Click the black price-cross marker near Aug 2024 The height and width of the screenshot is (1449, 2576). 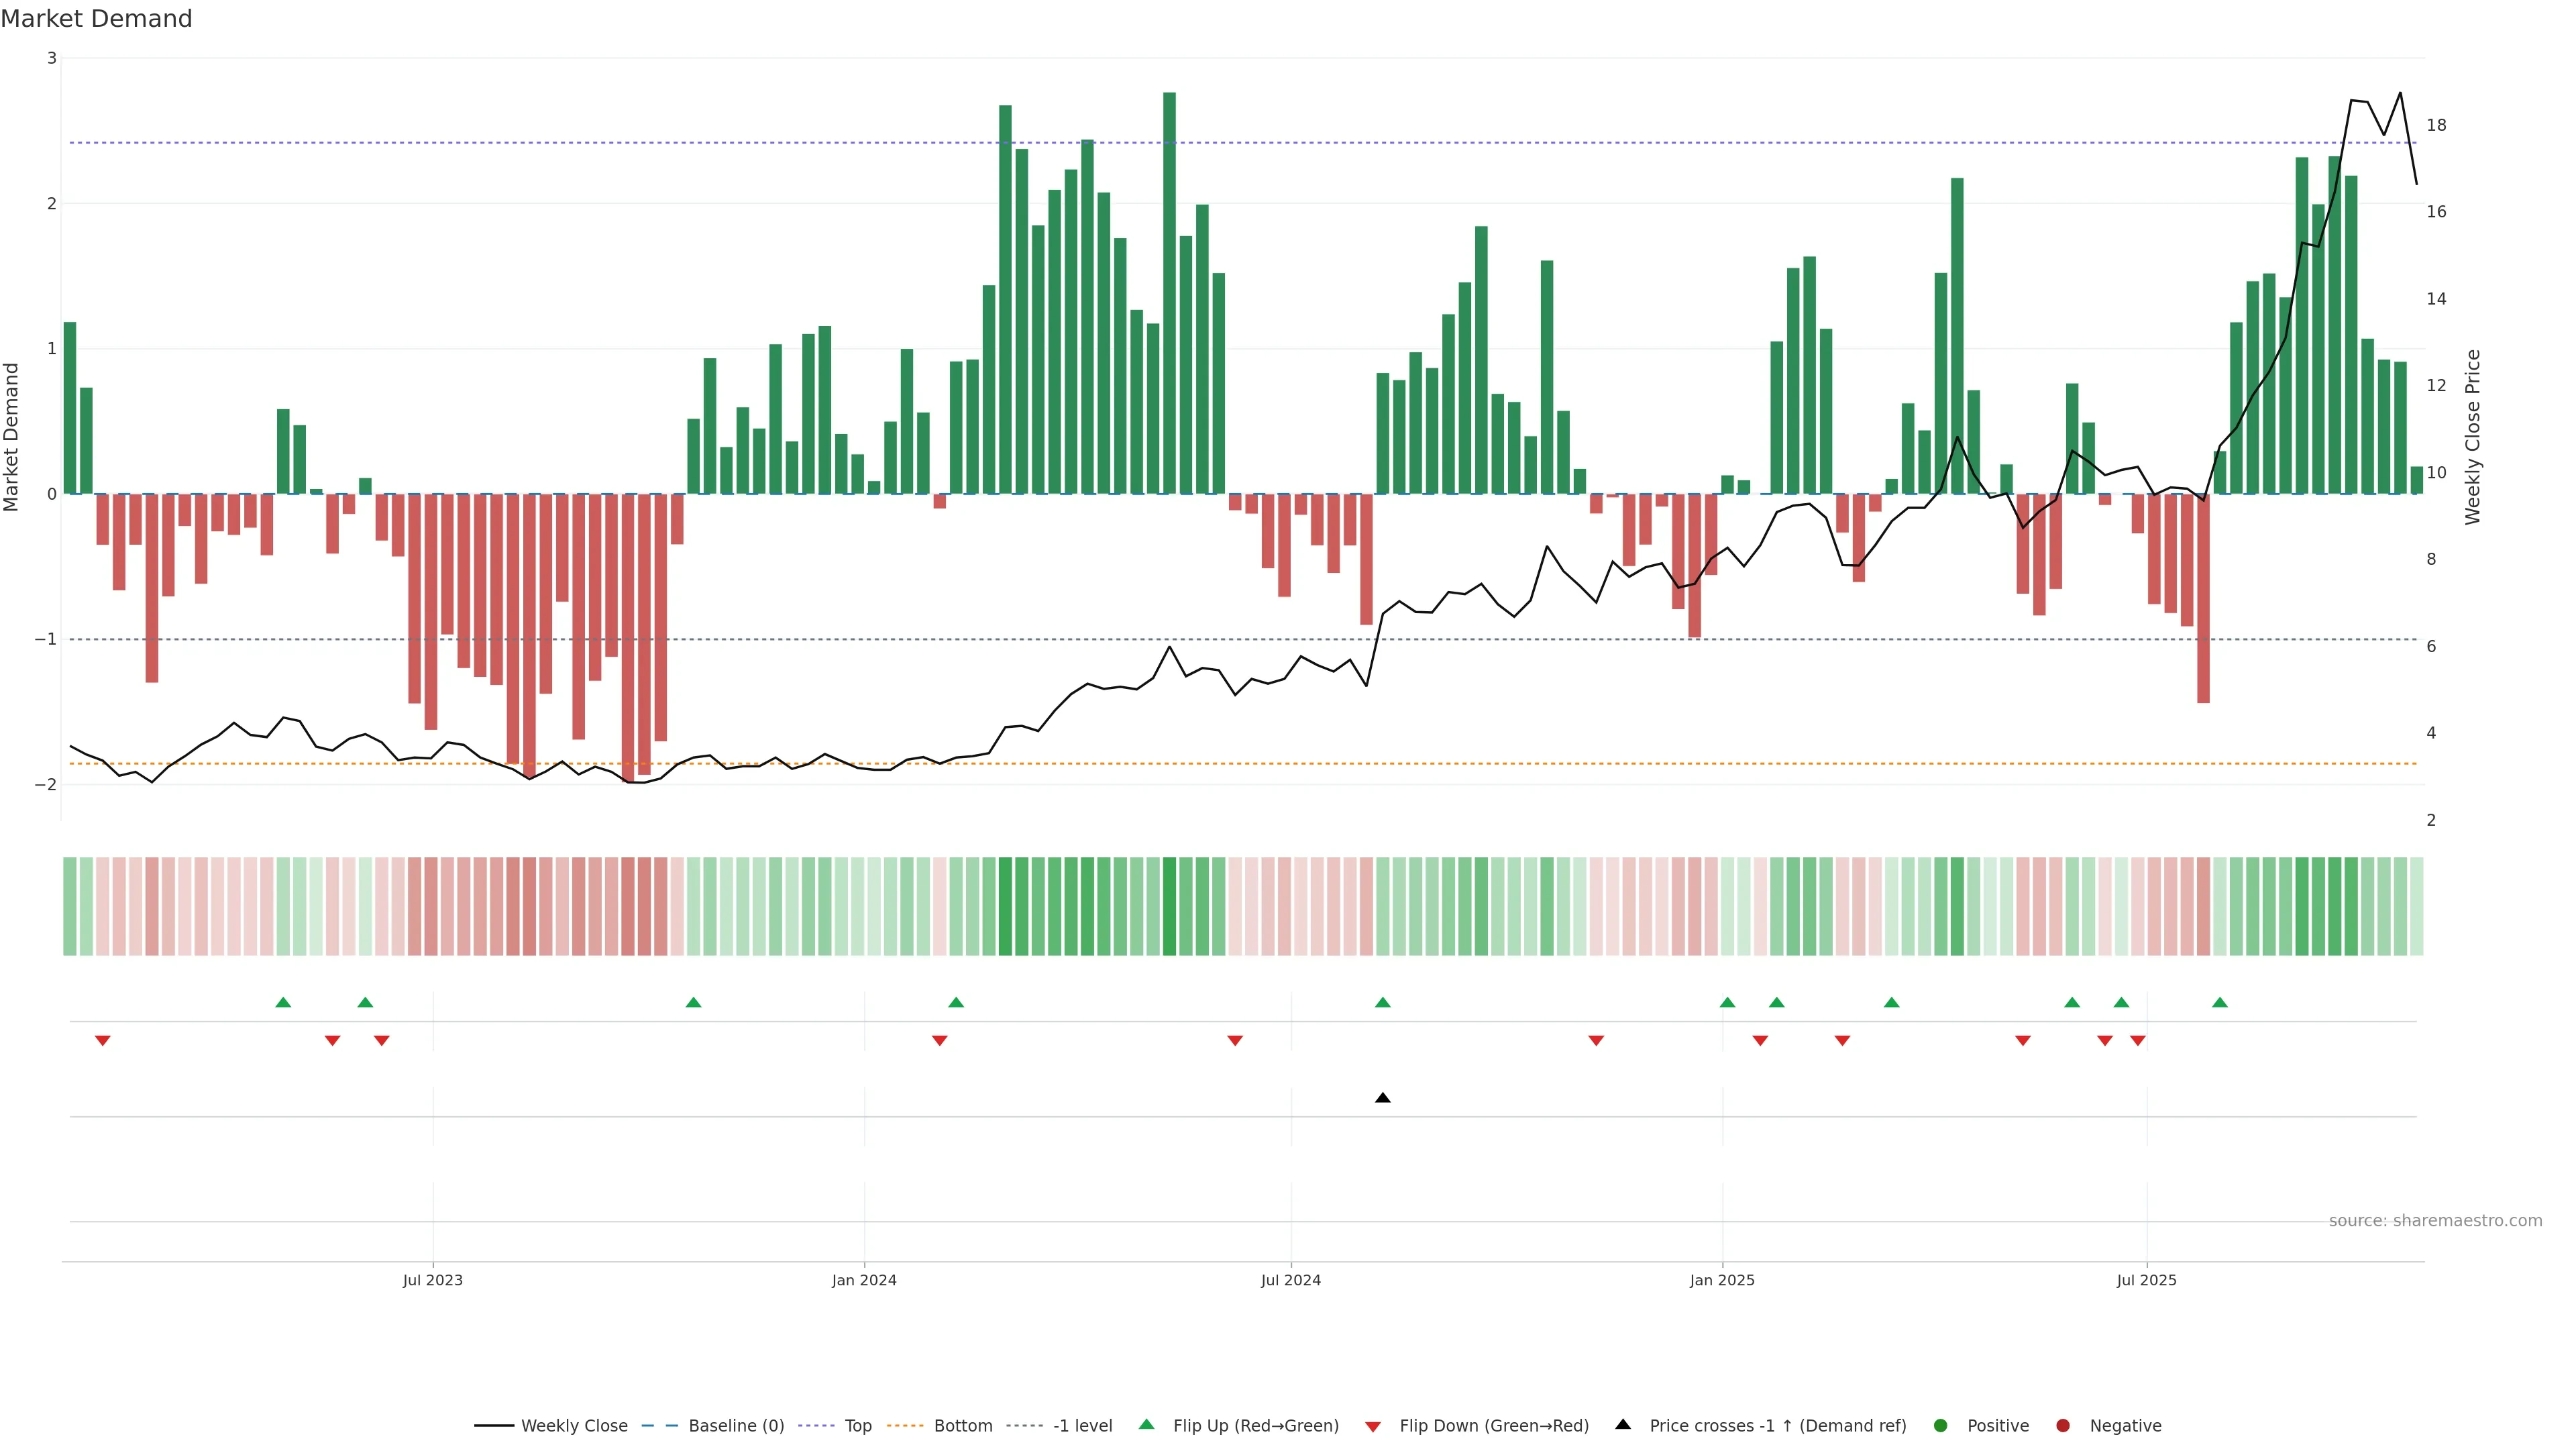click(1383, 1098)
